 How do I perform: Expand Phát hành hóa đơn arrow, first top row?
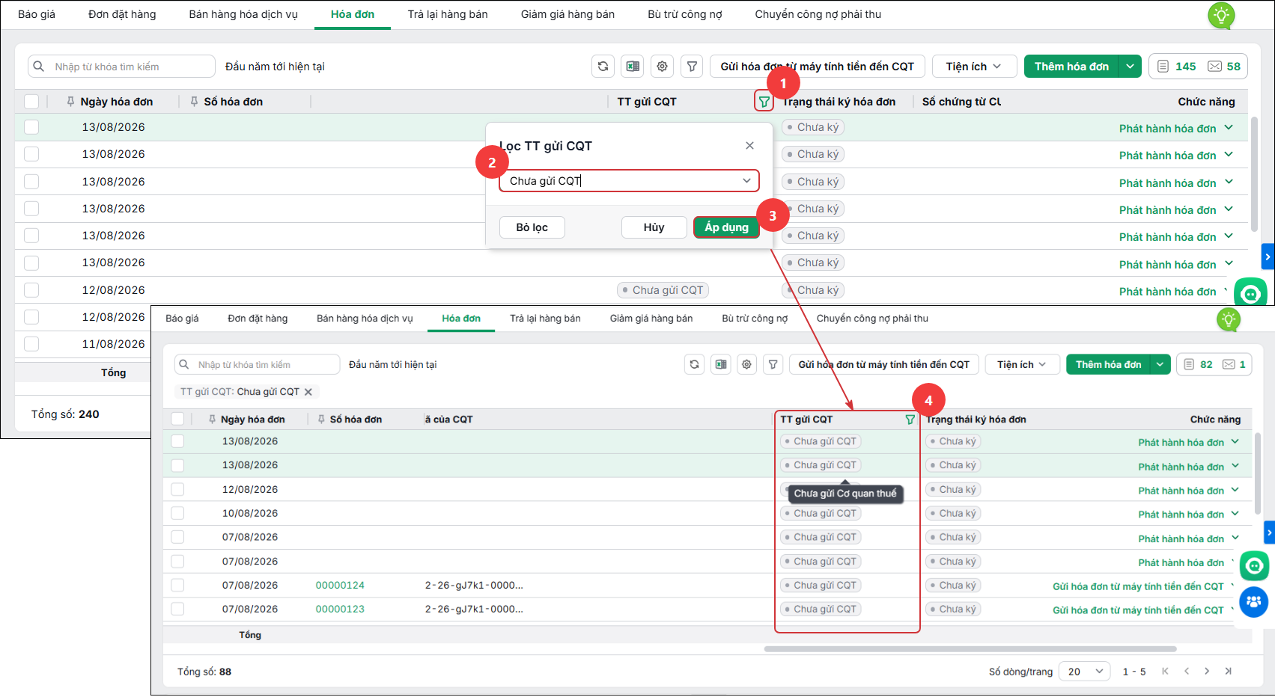[x=1229, y=128]
